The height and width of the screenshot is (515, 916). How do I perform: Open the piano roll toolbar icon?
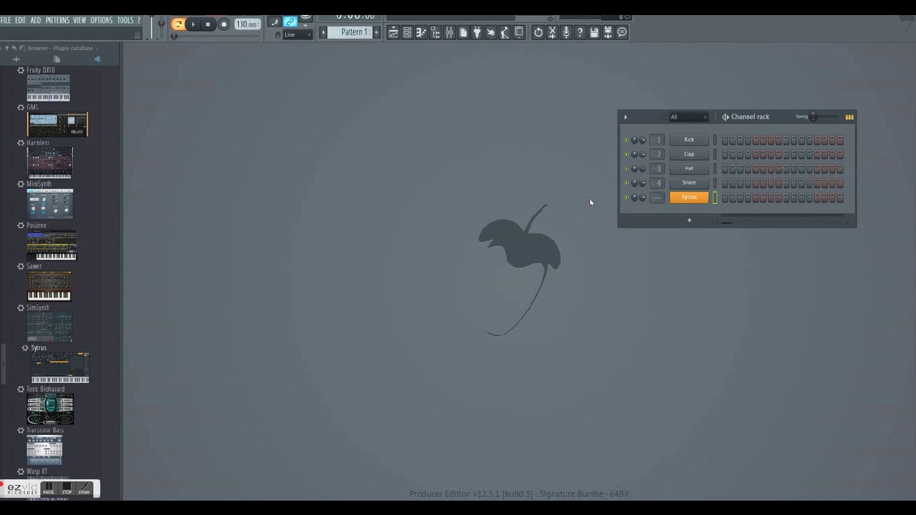tap(421, 32)
